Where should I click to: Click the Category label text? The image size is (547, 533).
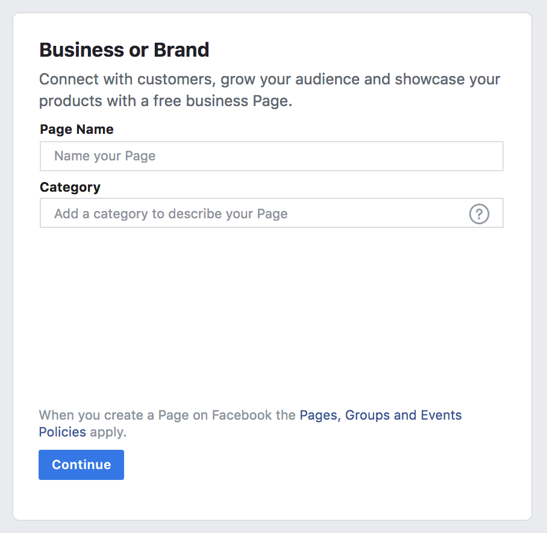(x=70, y=188)
